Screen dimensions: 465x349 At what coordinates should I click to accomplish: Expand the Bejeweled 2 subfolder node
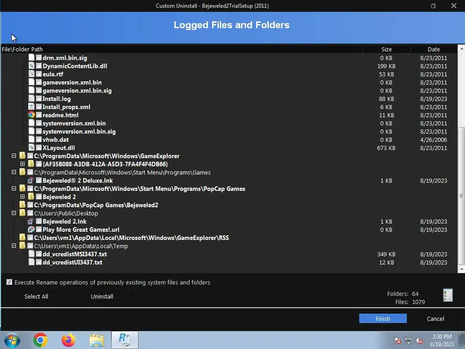click(x=22, y=196)
